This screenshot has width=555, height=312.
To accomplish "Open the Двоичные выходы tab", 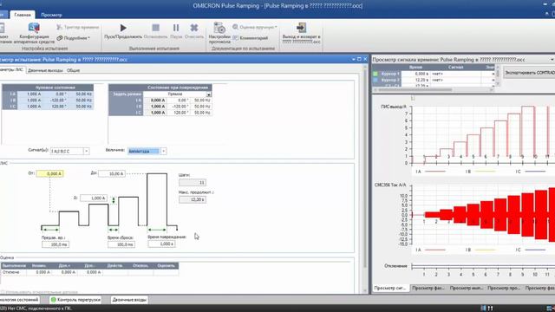I will point(45,70).
